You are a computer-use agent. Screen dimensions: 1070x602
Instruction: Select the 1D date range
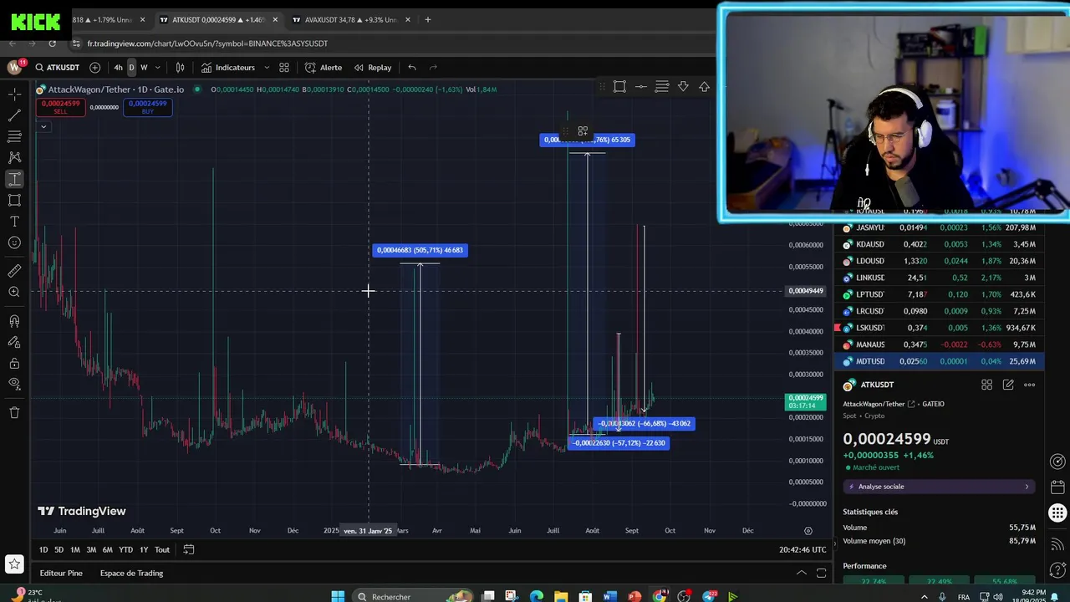click(x=43, y=549)
